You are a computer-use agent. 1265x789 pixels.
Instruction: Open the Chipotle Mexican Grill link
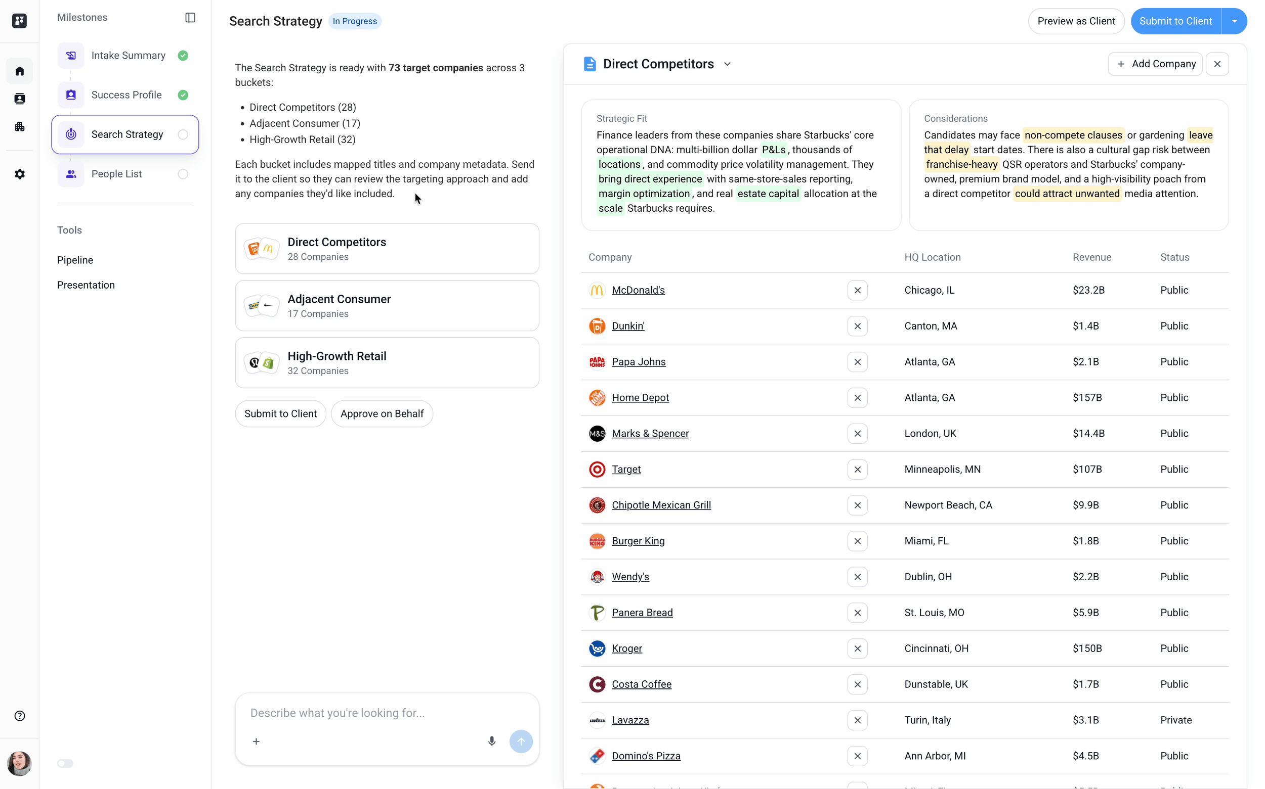tap(661, 505)
